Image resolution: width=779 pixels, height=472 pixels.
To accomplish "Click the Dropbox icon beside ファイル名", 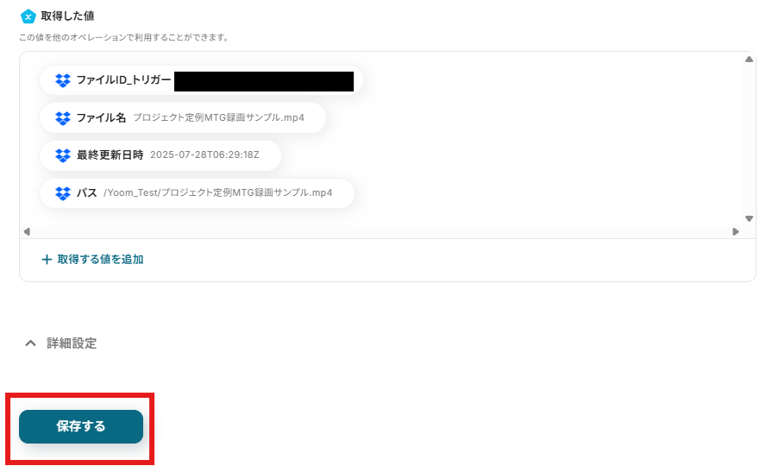I will pyautogui.click(x=63, y=118).
